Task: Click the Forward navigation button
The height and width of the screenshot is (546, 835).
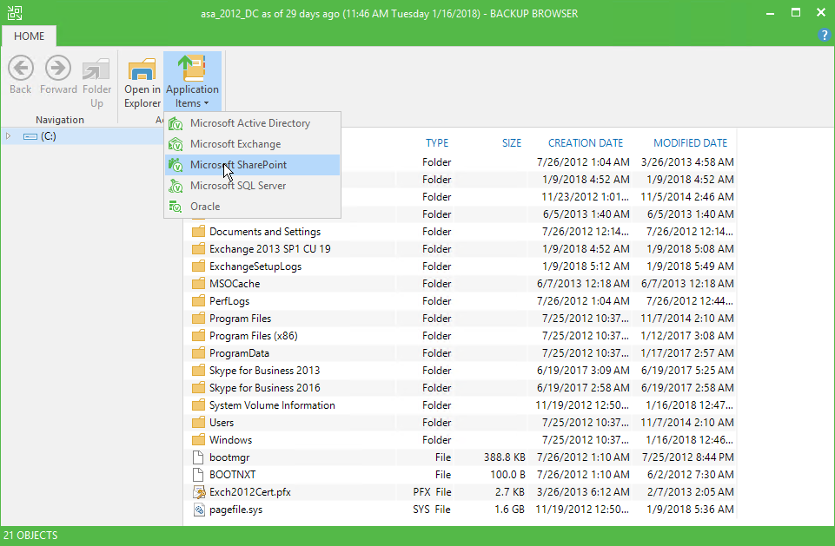Action: 58,76
